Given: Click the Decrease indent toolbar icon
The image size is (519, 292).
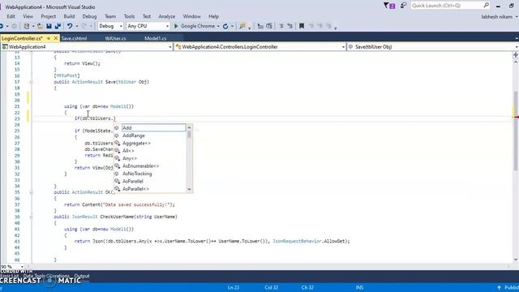Looking at the screenshot, I should [260, 26].
